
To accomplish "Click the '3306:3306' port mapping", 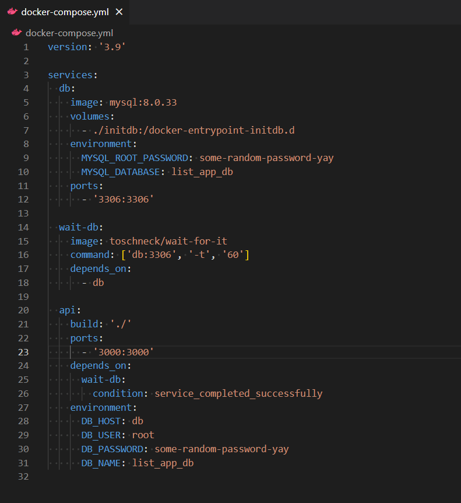I will click(124, 200).
